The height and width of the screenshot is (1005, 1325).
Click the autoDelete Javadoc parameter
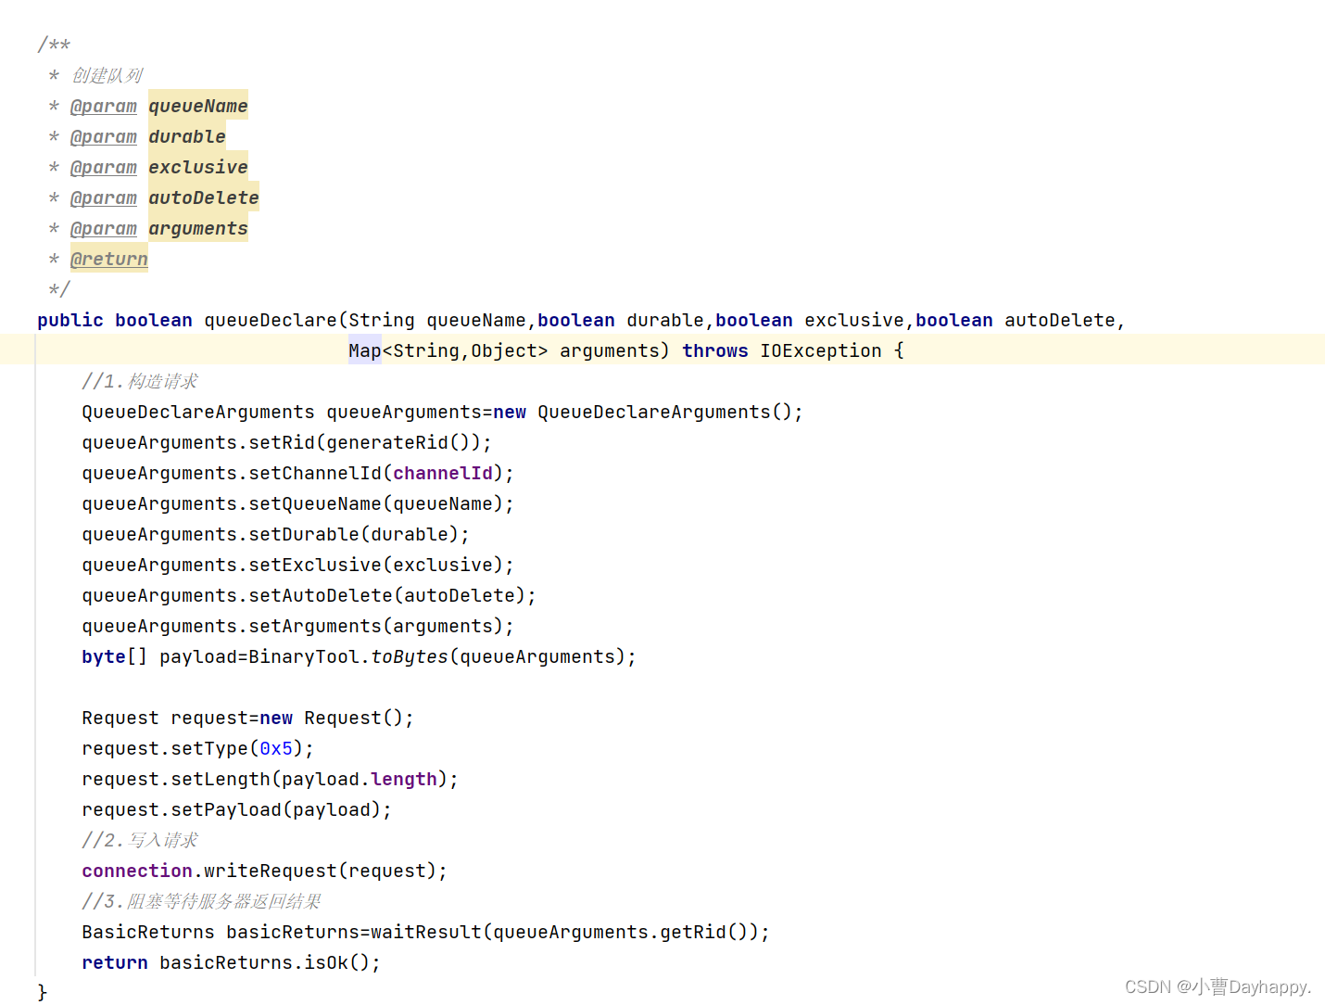[x=204, y=197]
